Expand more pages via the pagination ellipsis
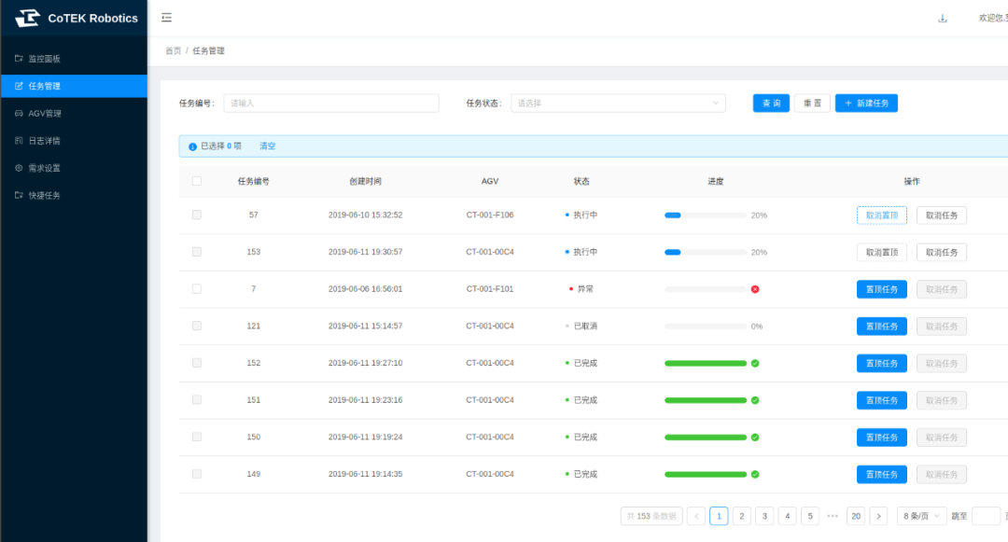 pos(833,516)
